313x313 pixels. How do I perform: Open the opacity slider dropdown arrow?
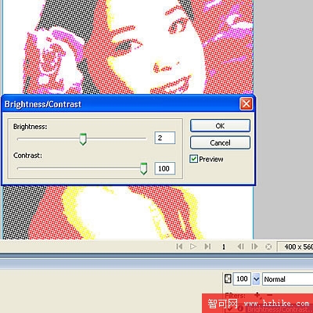tap(256, 279)
